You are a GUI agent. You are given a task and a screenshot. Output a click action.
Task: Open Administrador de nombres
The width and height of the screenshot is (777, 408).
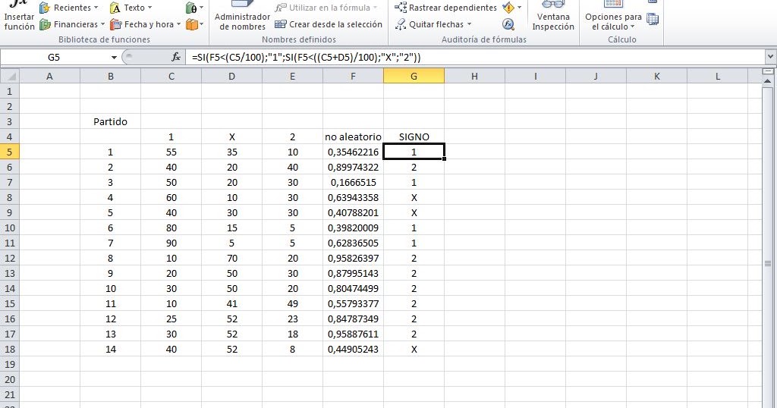tap(242, 16)
